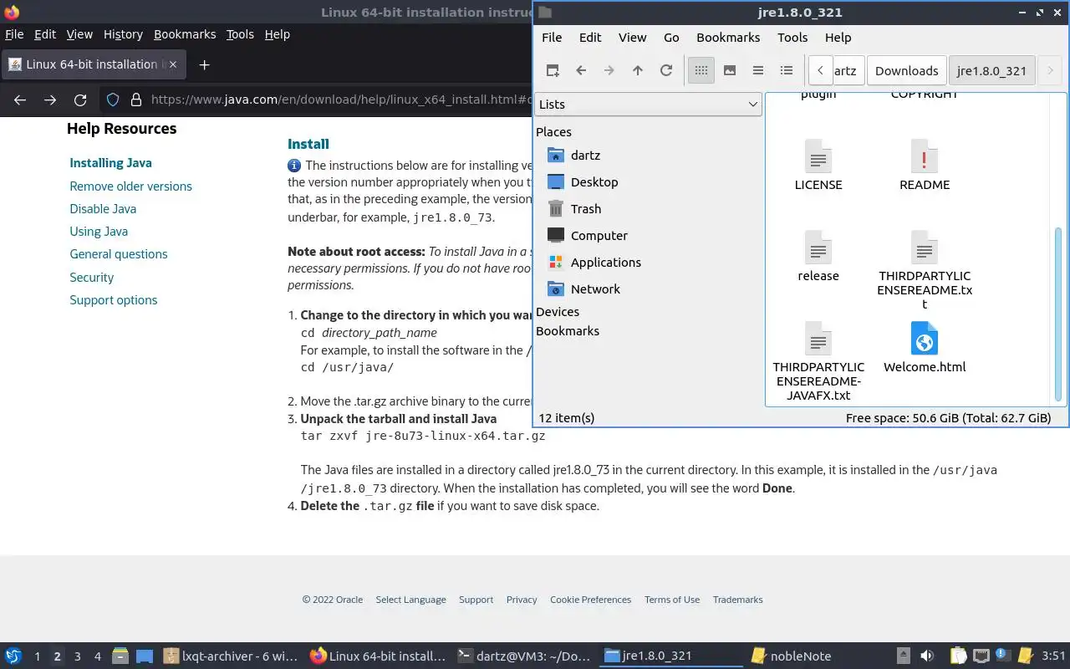Viewport: 1070px width, 669px height.
Task: Open the Lists side pane dropdown
Action: coord(648,105)
